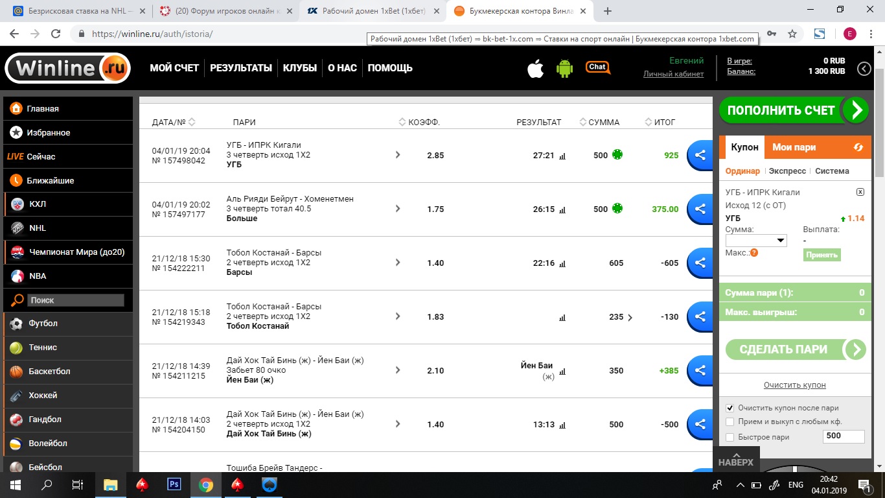Open LIVE Сейчас section
Image resolution: width=885 pixels, height=498 pixels.
click(68, 157)
